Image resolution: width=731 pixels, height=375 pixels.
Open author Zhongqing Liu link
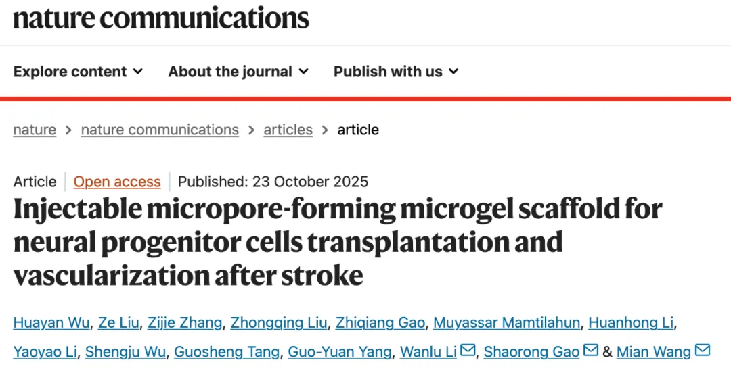[279, 323]
